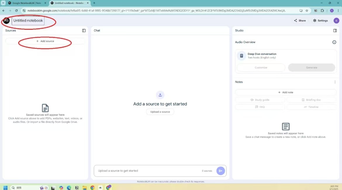Screen dimensions: 342x190
Task: Open the tab search dropdown
Action: (3, 3)
